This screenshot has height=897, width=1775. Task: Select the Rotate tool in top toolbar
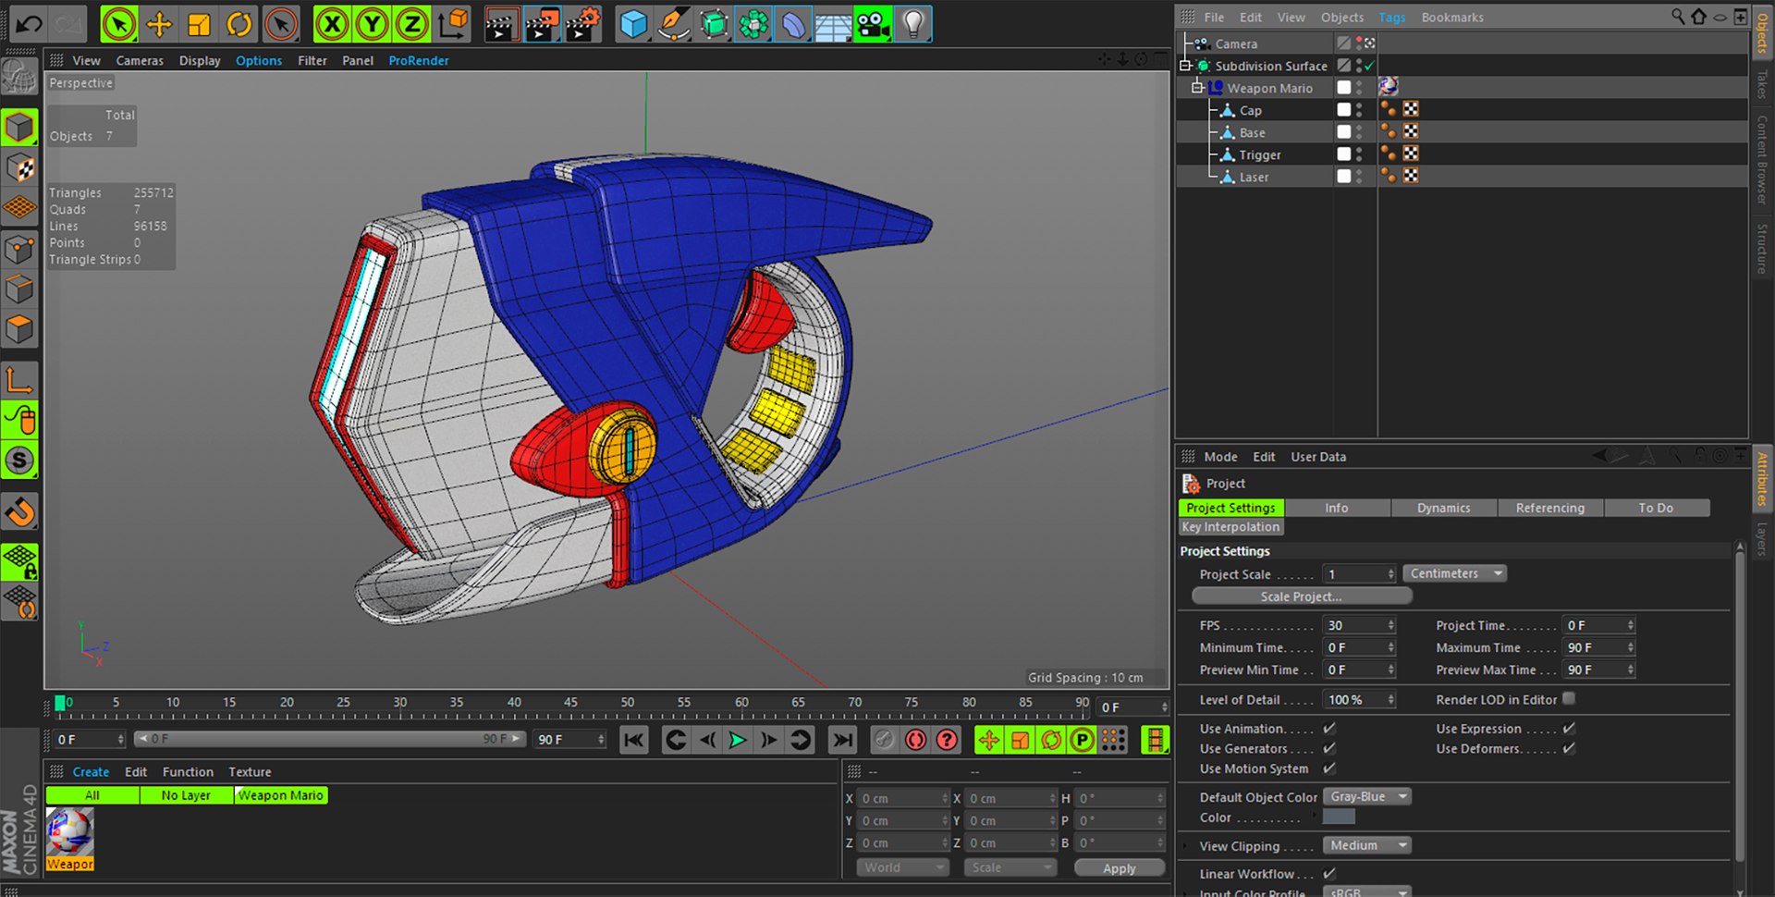pos(239,25)
